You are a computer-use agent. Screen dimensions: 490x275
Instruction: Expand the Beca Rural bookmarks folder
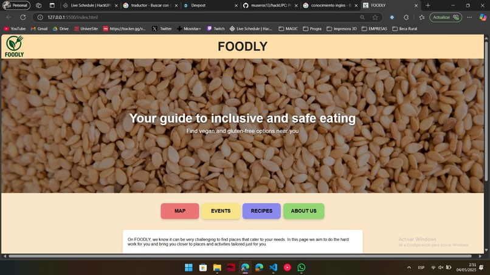405,29
